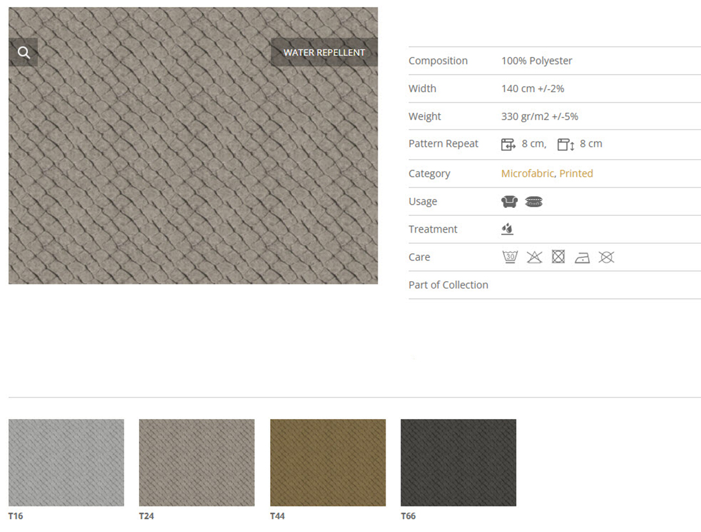Click the armchair upholstery usage icon
701x532 pixels.
509,202
